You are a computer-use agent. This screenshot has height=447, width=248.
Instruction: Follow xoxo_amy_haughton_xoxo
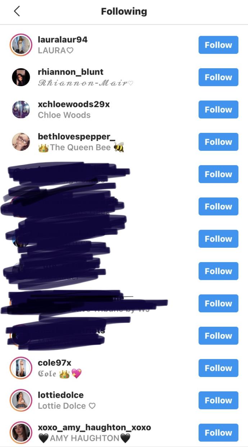pos(218,433)
